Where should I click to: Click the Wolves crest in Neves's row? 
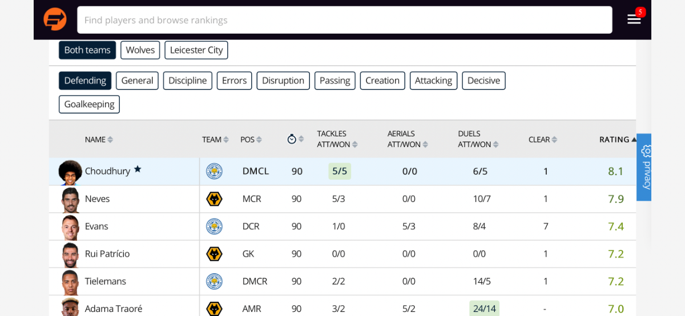point(214,199)
